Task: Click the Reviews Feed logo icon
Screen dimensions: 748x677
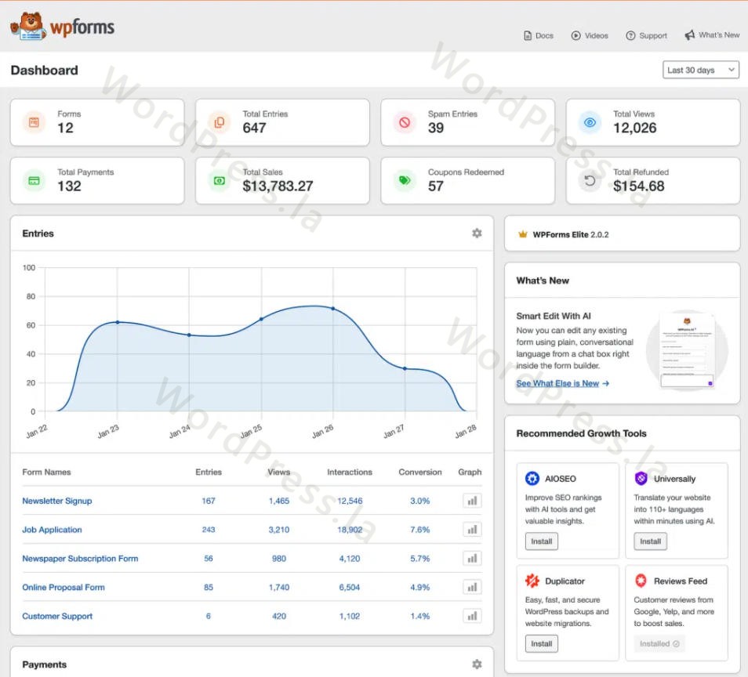Action: (641, 581)
